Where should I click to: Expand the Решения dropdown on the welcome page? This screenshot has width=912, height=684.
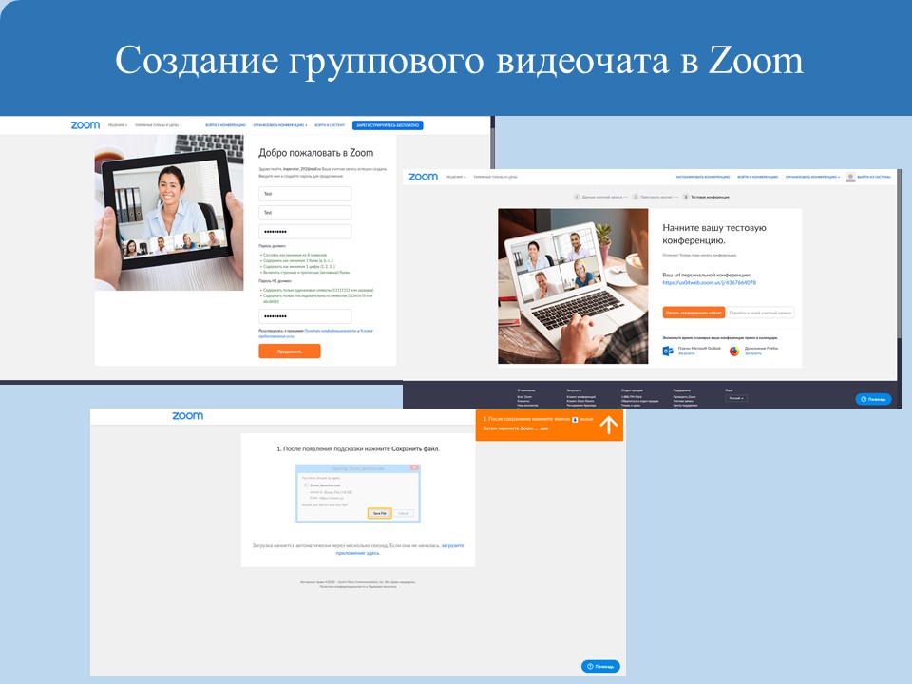(118, 125)
